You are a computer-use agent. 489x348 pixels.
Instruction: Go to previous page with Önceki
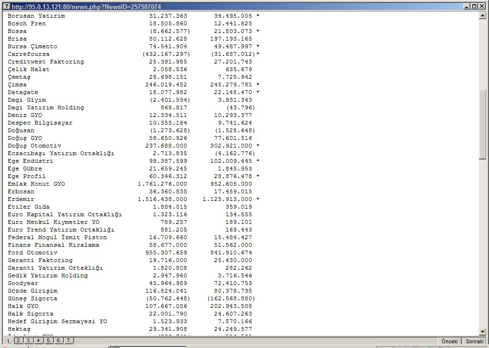[x=450, y=341]
